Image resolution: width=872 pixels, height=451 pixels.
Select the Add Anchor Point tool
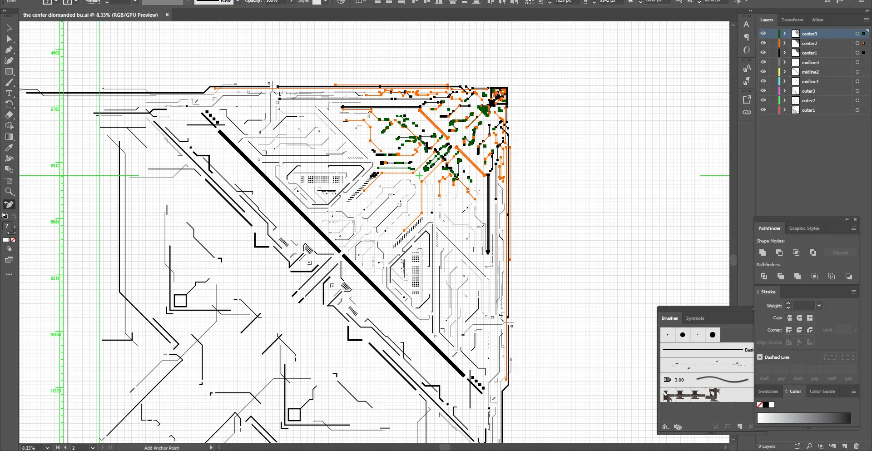[x=9, y=204]
